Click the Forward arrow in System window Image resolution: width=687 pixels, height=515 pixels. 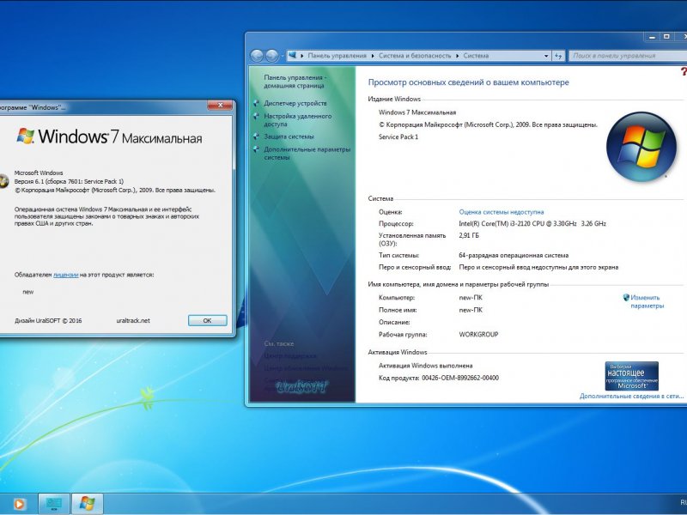tap(271, 56)
